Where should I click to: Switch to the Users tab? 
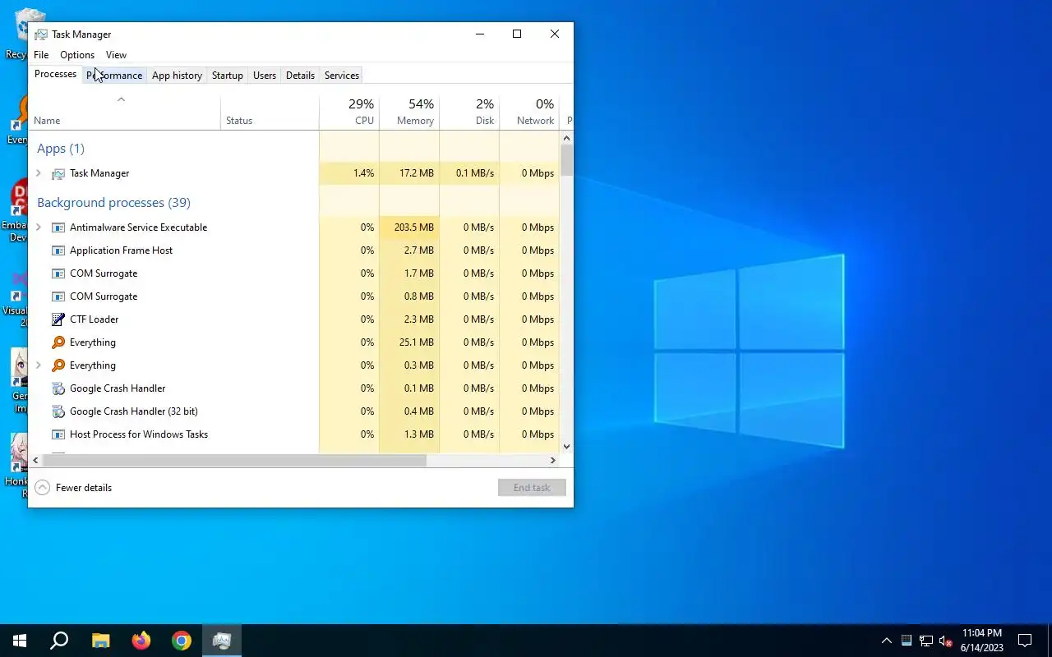265,76
